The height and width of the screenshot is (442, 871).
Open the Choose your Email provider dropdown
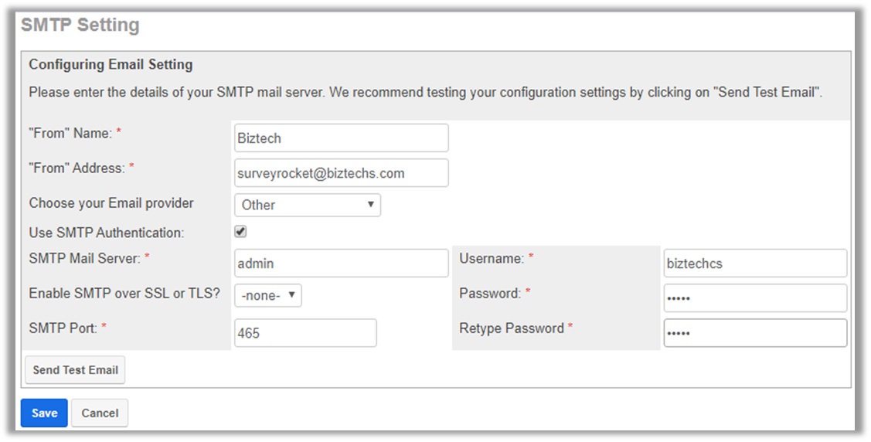click(x=307, y=205)
